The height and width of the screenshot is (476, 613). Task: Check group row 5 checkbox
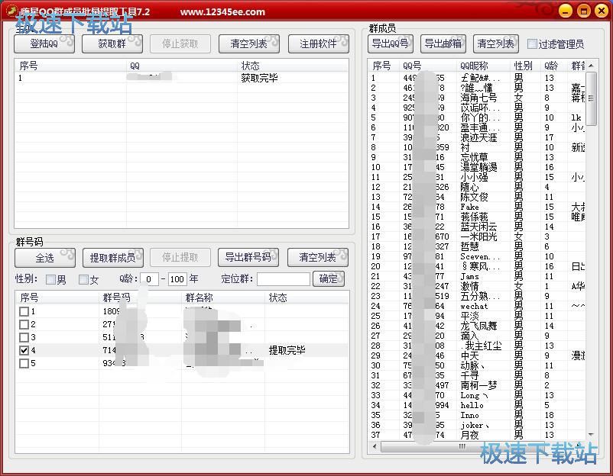pyautogui.click(x=24, y=363)
